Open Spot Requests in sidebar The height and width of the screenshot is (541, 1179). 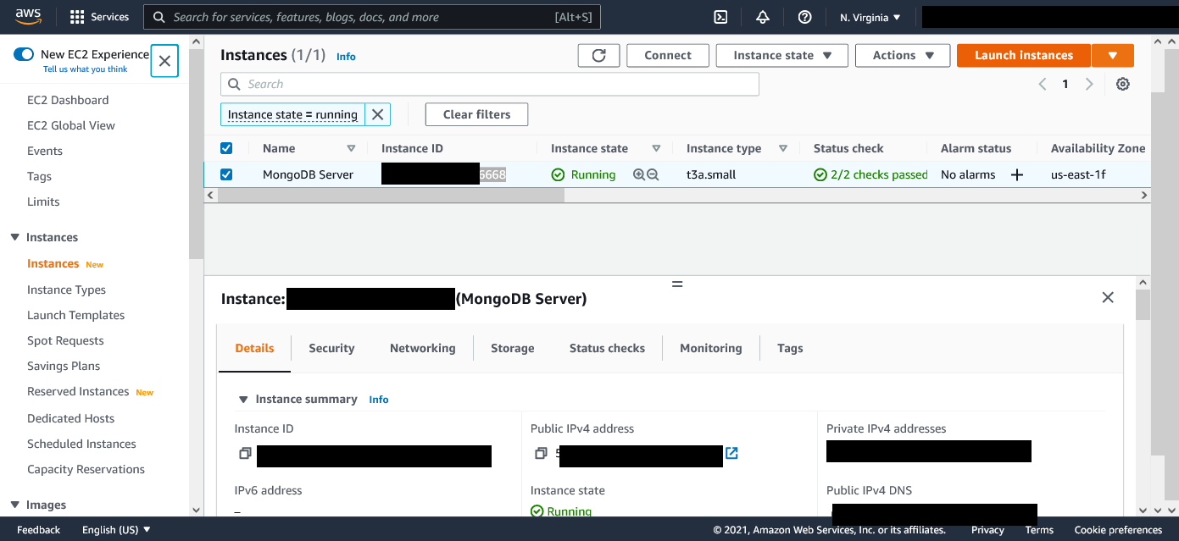(x=65, y=340)
